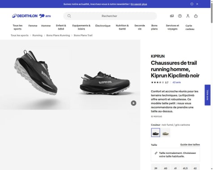Go to 'Tous les sports' breadcrumb

[x=20, y=35]
